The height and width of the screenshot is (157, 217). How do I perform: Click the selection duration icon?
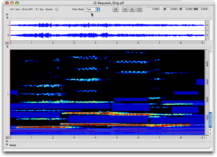(196, 9)
